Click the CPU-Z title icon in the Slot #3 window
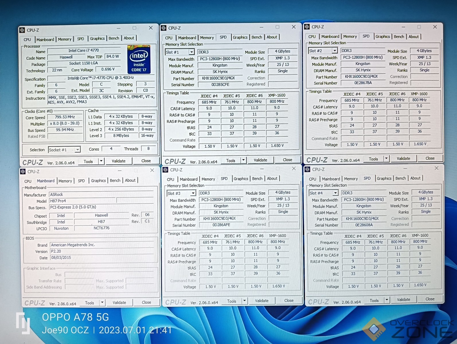Viewport: 457px width, 344px height. click(x=165, y=170)
